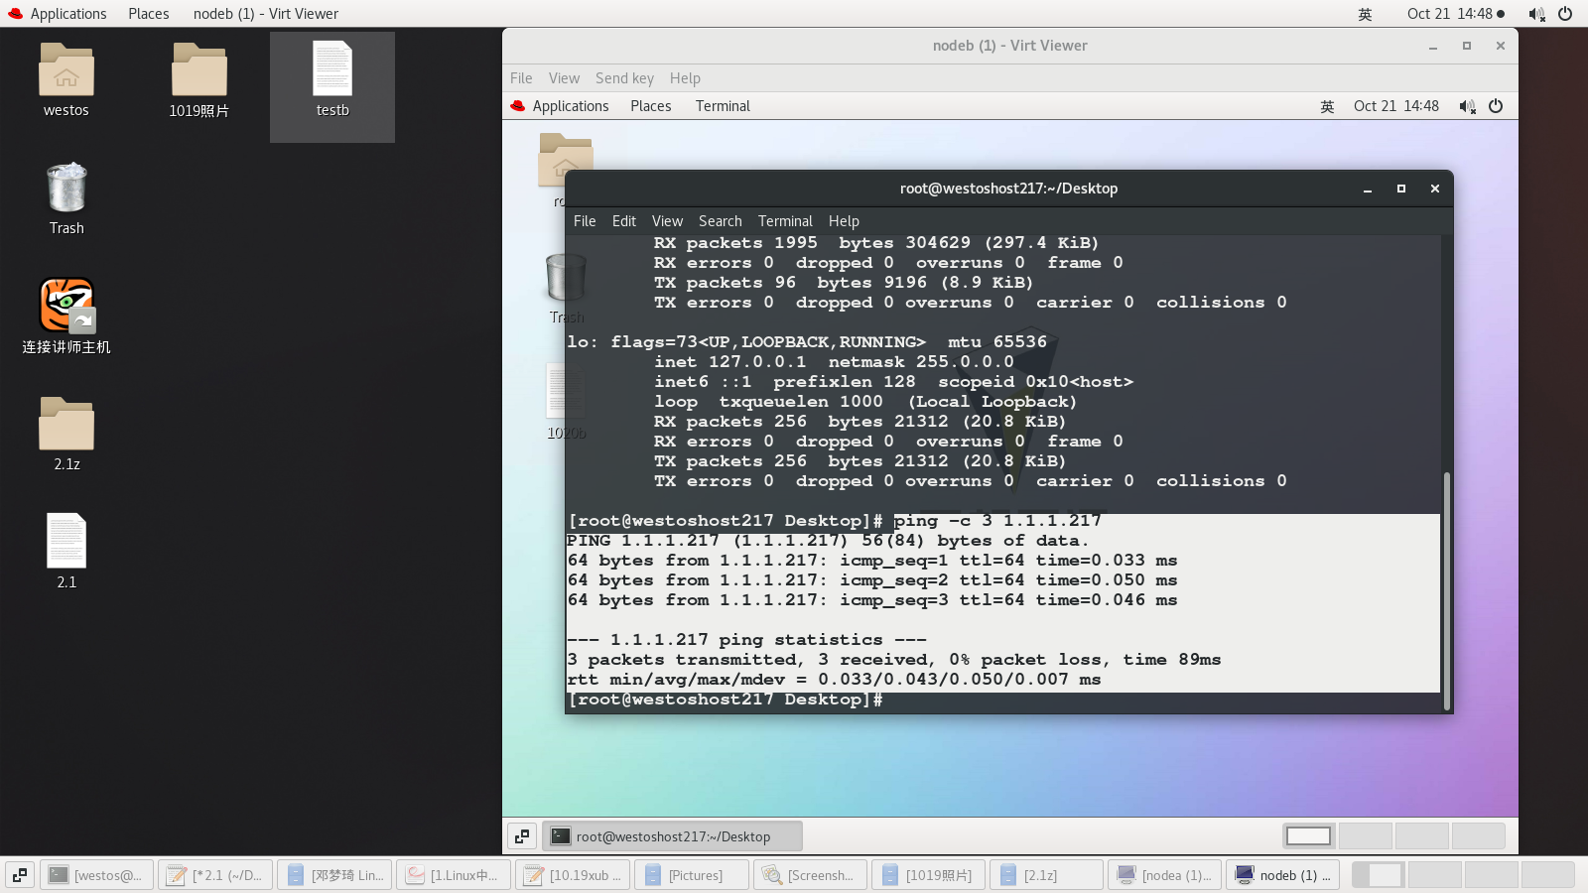Click the USB redirection icon in Virt Viewer
The width and height of the screenshot is (1588, 893).
coord(523,835)
